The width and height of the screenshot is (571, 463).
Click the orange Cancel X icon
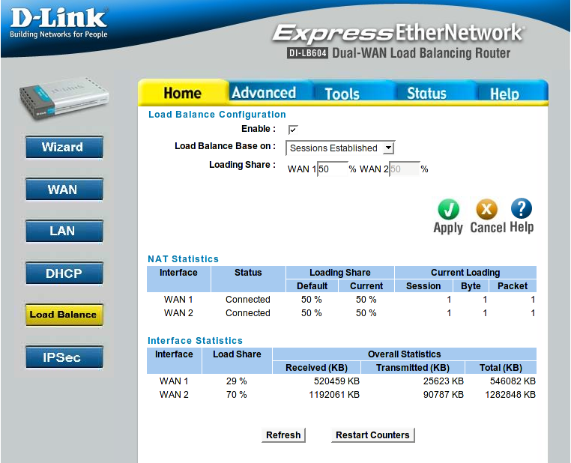pos(486,209)
